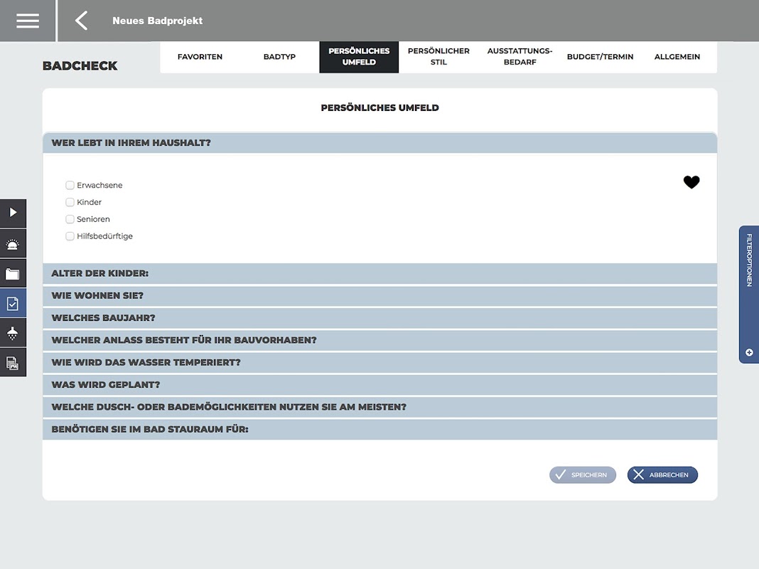Collapse 'Wer lebt in Ihrem Haushalt?' section
The width and height of the screenshot is (759, 569).
(380, 143)
